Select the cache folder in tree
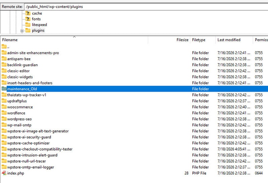This screenshot has width=268, height=183. click(x=37, y=13)
